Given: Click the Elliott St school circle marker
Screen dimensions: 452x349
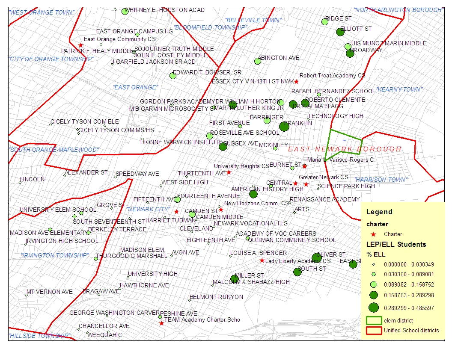Looking at the screenshot, I should tap(340, 32).
